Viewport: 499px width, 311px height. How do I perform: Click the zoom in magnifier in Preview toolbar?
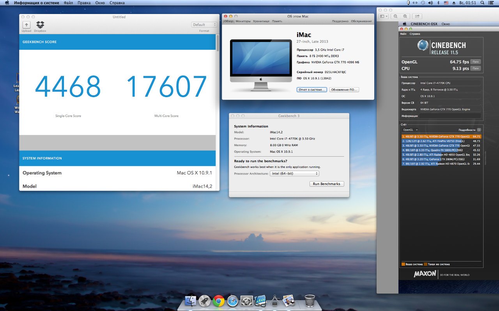click(x=405, y=16)
